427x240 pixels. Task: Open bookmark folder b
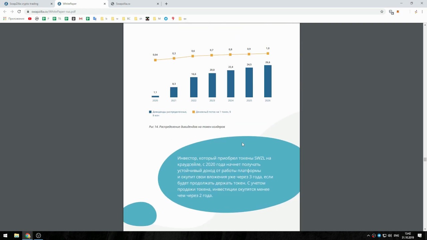pos(104,19)
